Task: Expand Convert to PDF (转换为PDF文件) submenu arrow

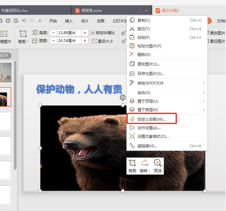Action: (x=204, y=83)
